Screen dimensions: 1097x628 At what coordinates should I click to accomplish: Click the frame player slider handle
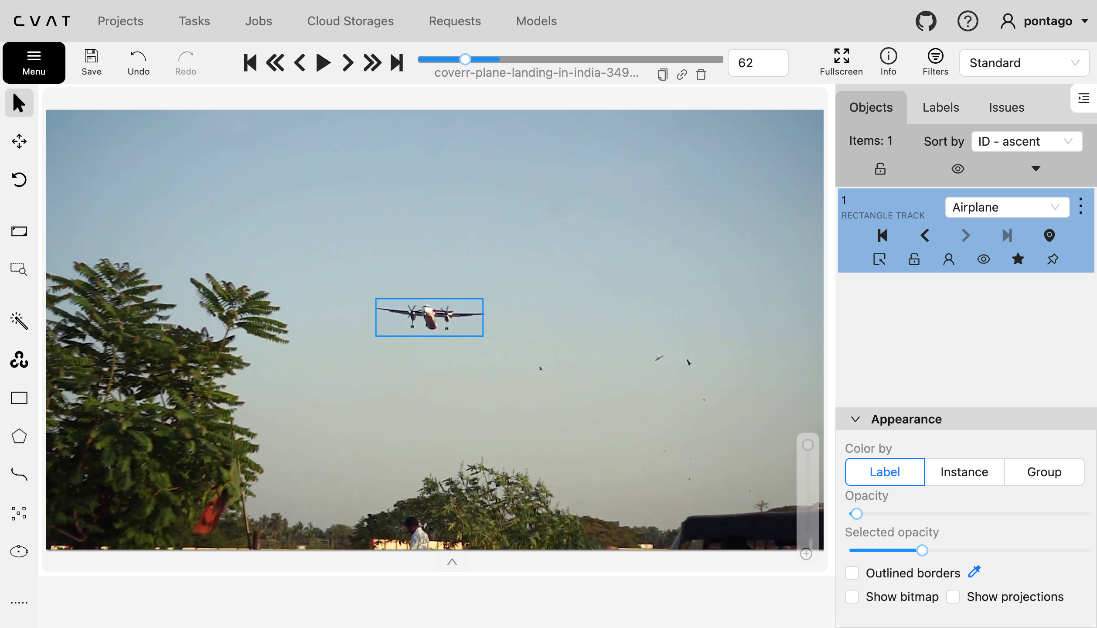click(x=465, y=59)
